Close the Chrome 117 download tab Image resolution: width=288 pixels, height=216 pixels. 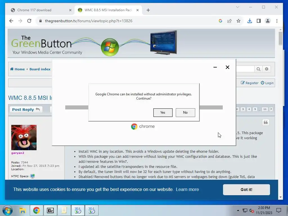click(x=70, y=10)
